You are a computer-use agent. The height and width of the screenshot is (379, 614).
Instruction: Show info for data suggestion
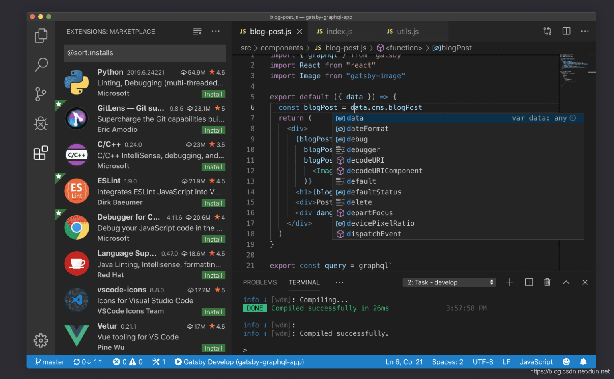click(573, 118)
